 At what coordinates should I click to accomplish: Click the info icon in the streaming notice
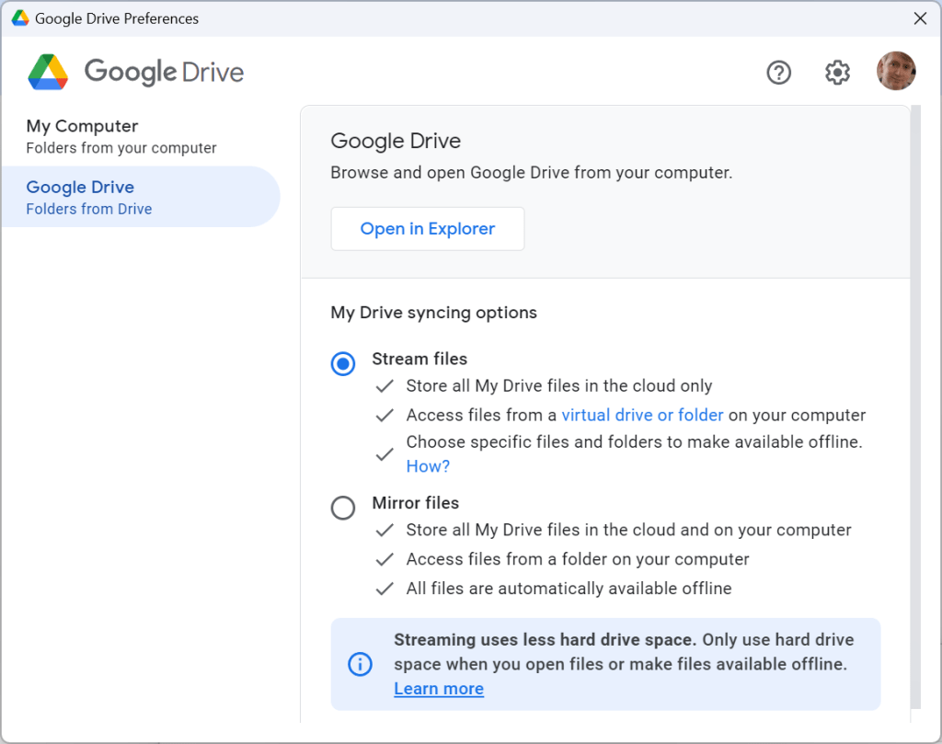[360, 664]
